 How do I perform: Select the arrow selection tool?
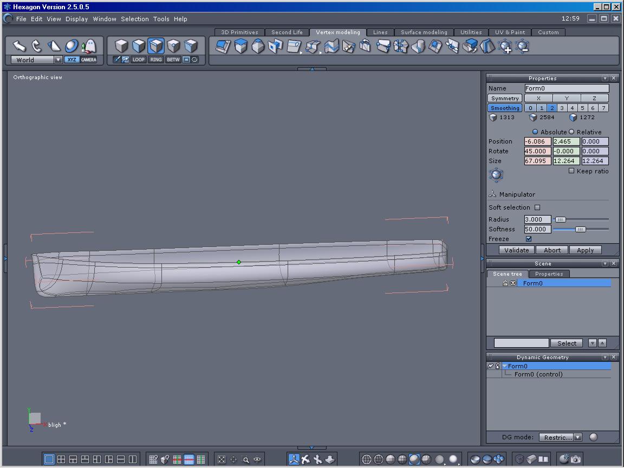click(x=19, y=45)
